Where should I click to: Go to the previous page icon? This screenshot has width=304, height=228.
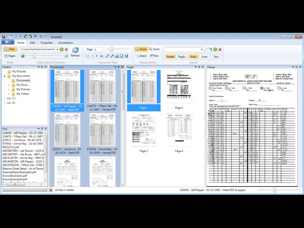point(92,56)
